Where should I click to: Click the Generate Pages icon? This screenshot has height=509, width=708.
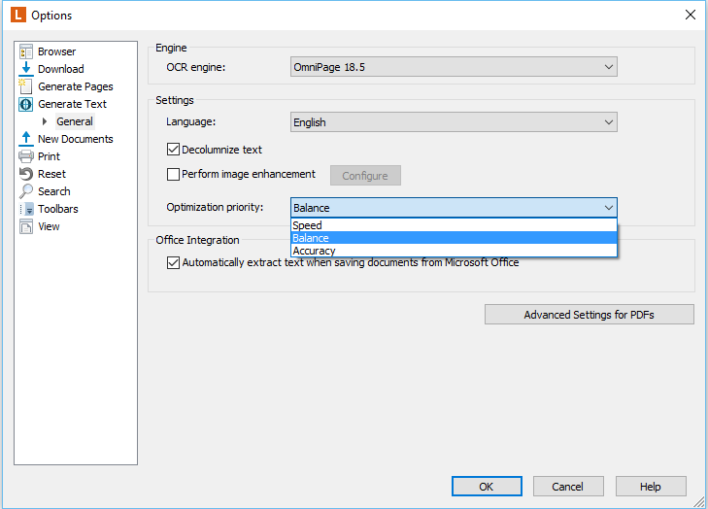coord(26,86)
